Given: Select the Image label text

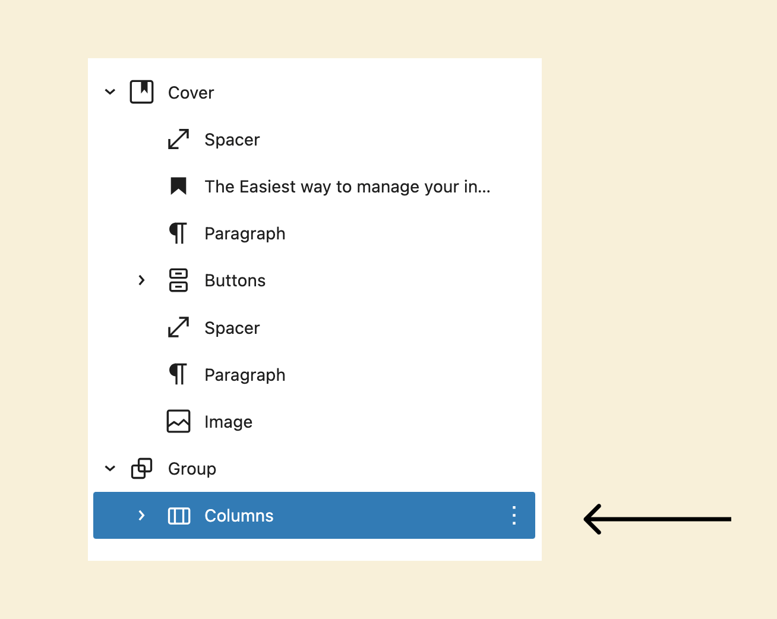Looking at the screenshot, I should point(228,422).
